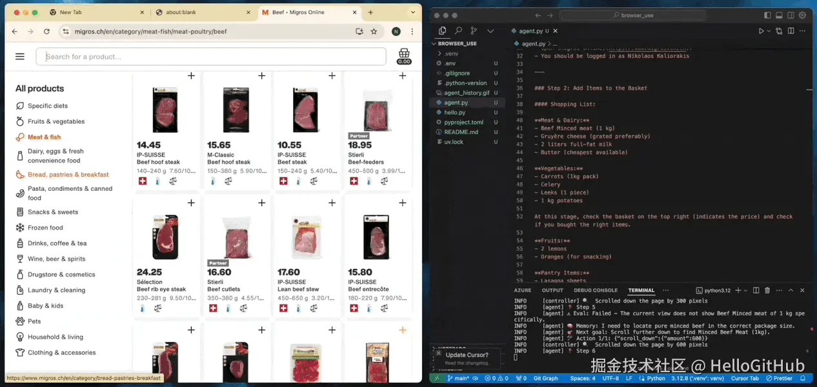Dismiss the Update Cursor notification
Viewport: 817px width, 387px height.
438,353
